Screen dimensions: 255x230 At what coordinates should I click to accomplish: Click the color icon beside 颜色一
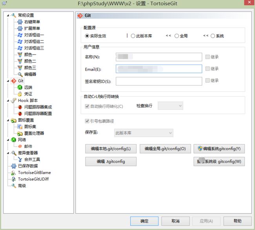click(x=20, y=54)
